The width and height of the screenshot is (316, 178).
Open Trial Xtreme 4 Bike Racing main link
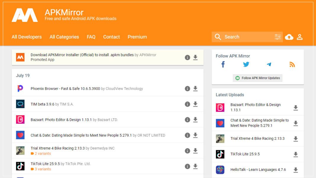pos(58,148)
